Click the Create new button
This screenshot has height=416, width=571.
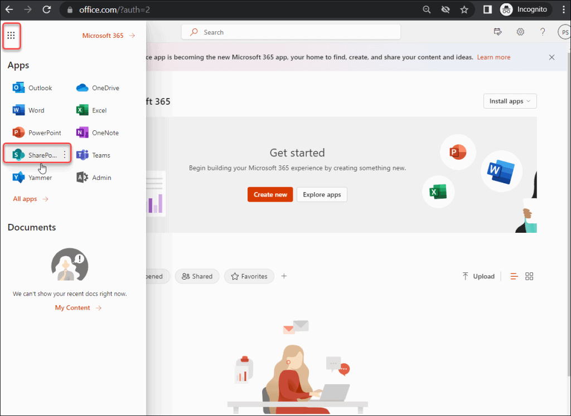pyautogui.click(x=270, y=194)
